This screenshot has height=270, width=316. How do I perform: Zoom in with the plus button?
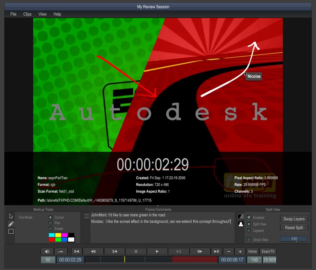tap(240, 251)
